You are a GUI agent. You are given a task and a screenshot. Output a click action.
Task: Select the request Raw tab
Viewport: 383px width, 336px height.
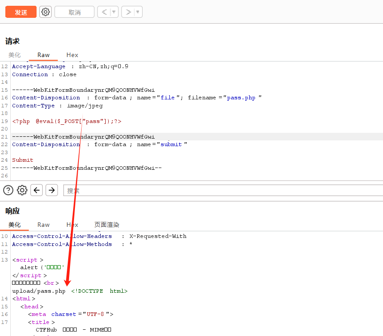44,55
